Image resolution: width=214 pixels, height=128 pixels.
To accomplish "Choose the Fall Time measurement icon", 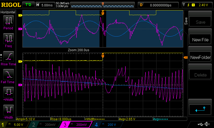I will [8, 75].
